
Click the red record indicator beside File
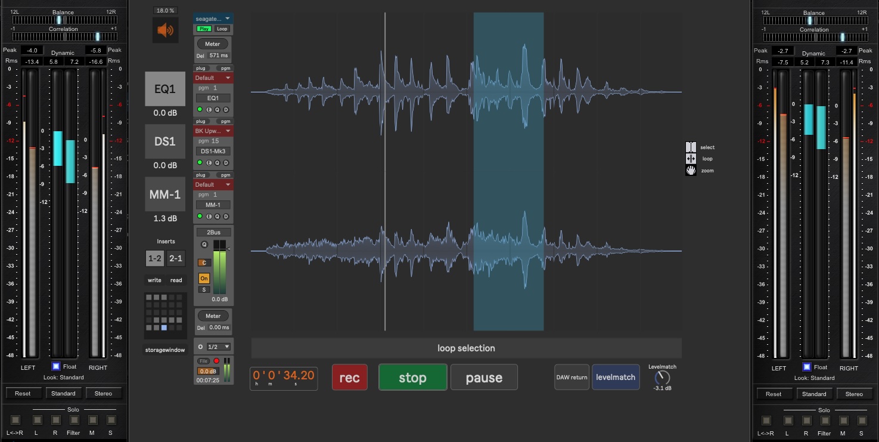pyautogui.click(x=216, y=361)
